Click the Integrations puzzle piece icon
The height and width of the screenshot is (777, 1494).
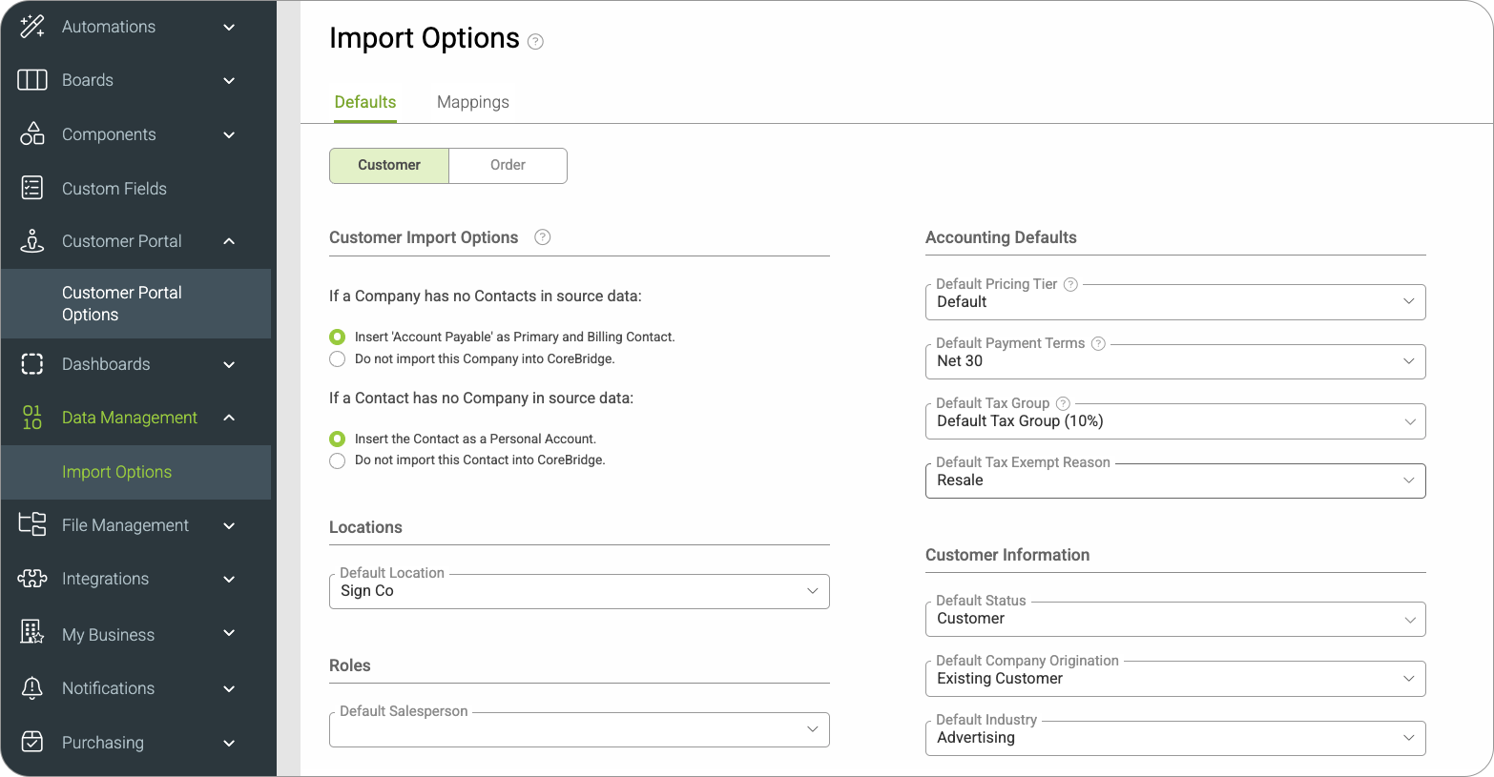tap(32, 579)
